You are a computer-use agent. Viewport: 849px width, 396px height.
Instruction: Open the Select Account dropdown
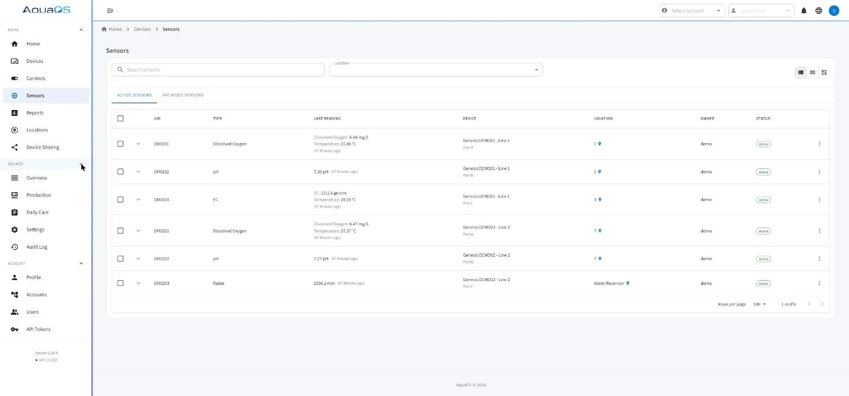tap(692, 11)
